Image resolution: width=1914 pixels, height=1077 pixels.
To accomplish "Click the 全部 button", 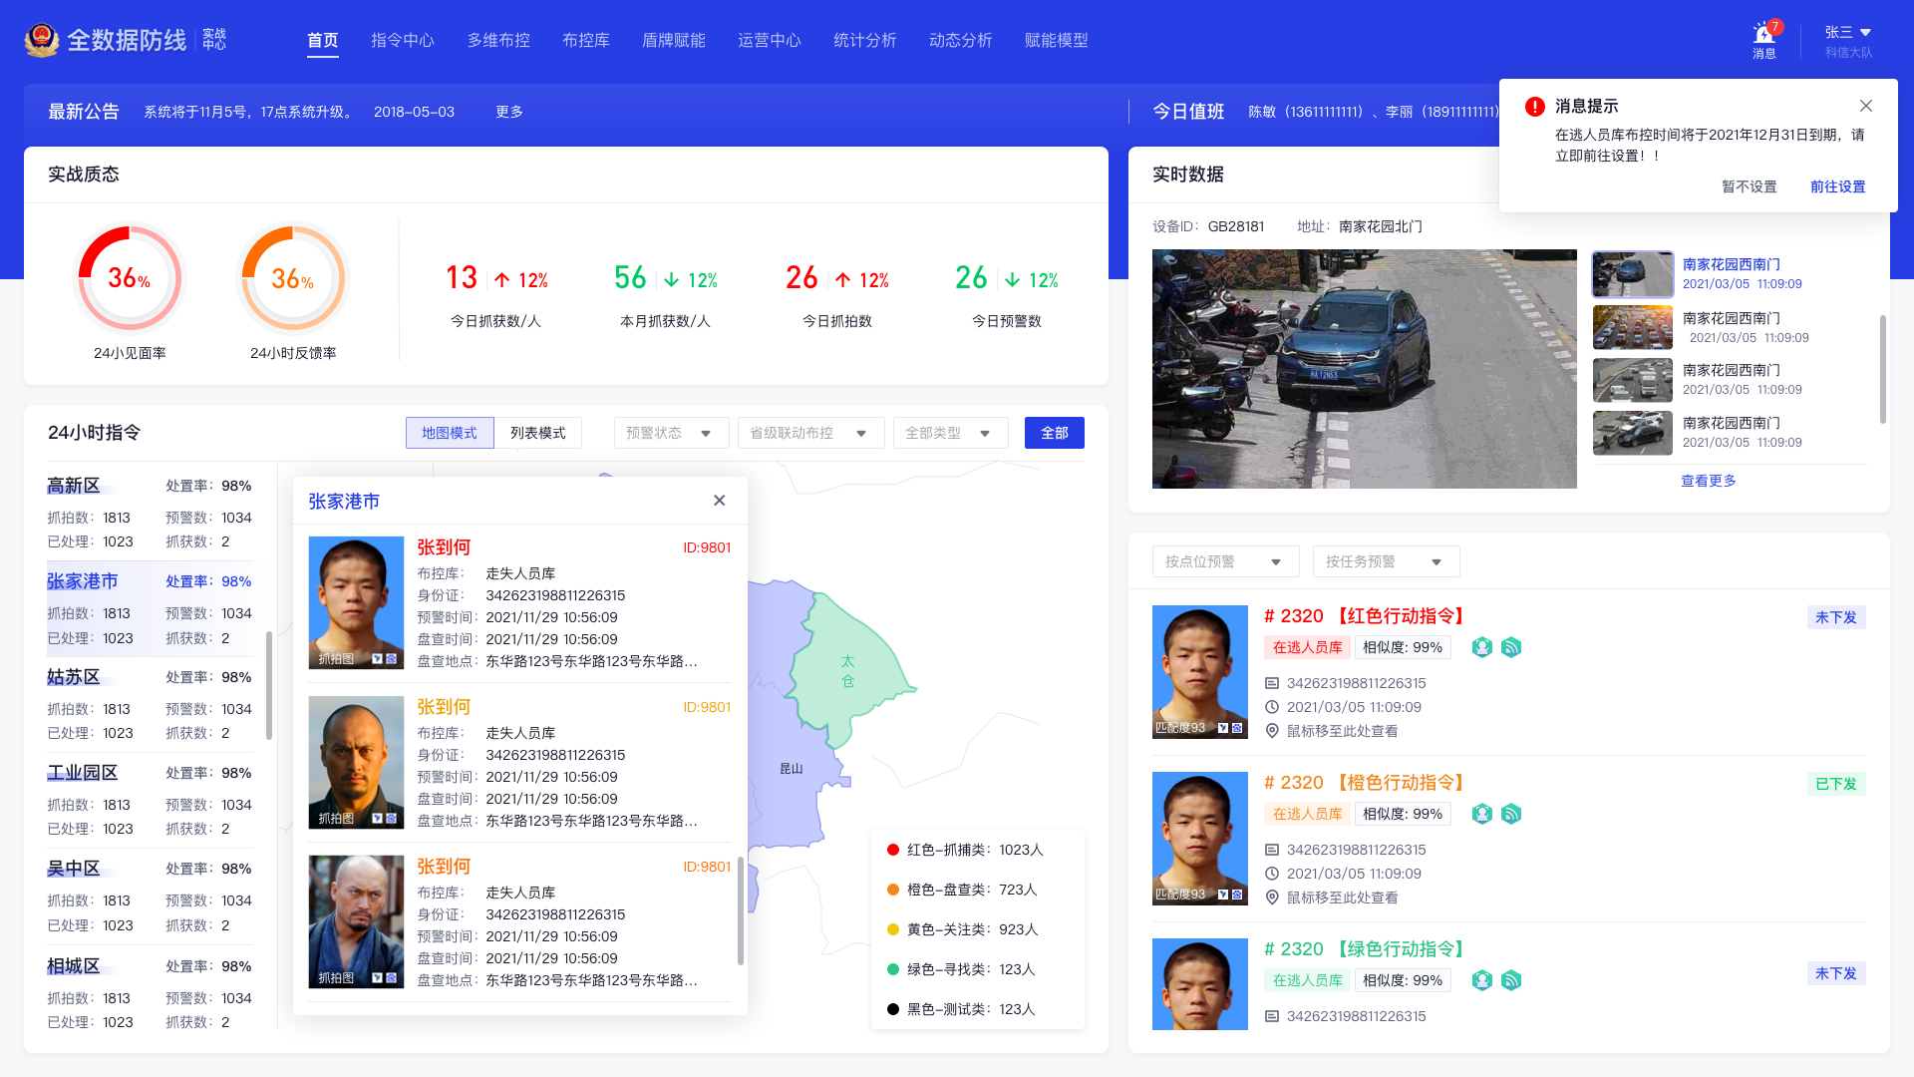I will [1055, 433].
